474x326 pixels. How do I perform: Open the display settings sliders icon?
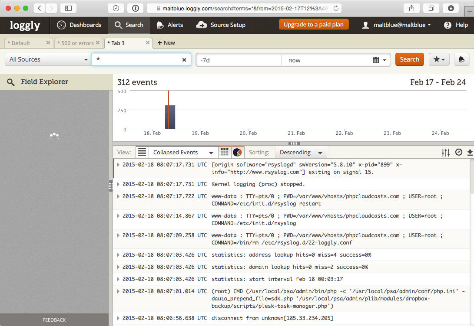pos(446,152)
